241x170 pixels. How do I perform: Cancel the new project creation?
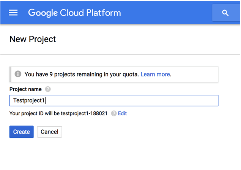click(x=49, y=132)
